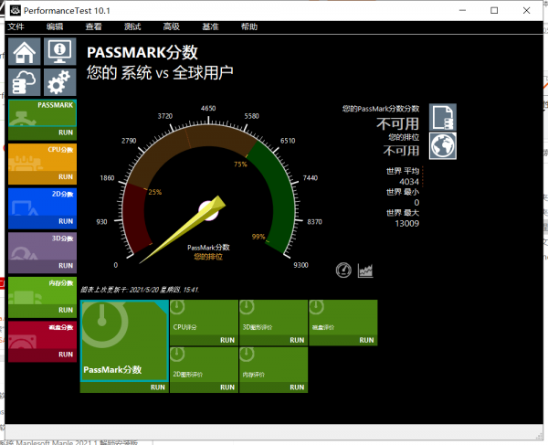Select the 3D graphics rating tile
548x445 pixels.
click(274, 317)
